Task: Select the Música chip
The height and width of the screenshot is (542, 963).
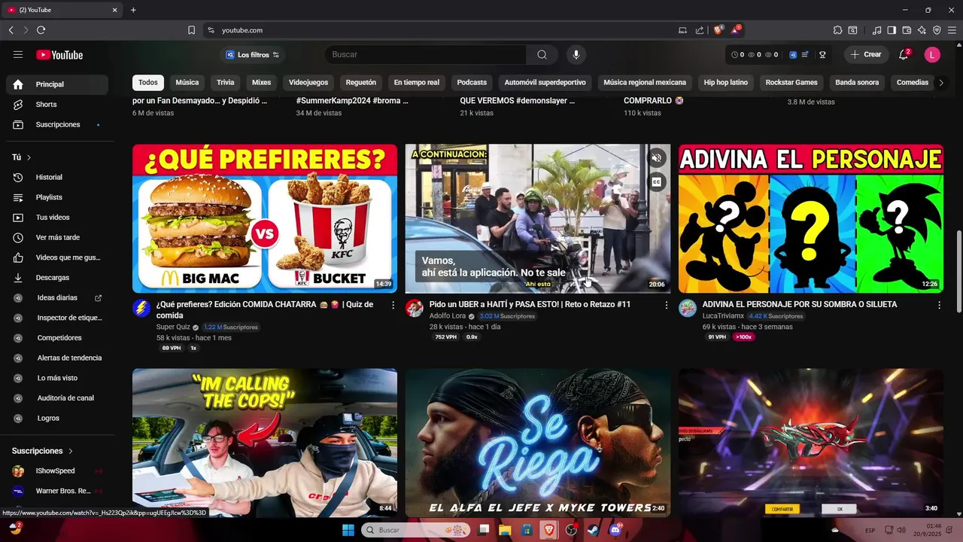Action: tap(187, 82)
